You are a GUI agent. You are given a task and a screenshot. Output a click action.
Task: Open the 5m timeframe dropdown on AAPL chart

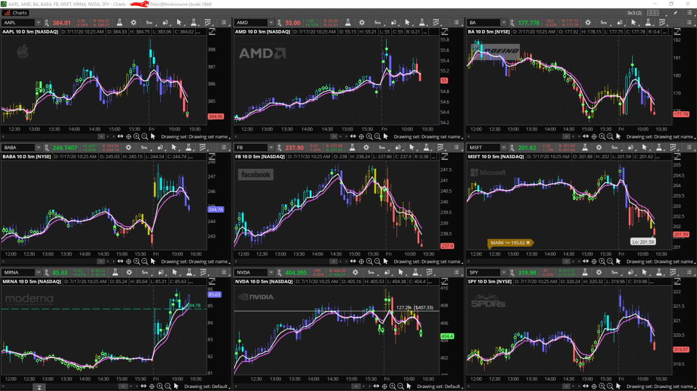coord(149,22)
